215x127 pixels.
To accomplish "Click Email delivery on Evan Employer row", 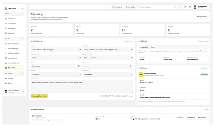I will pos(202,118).
